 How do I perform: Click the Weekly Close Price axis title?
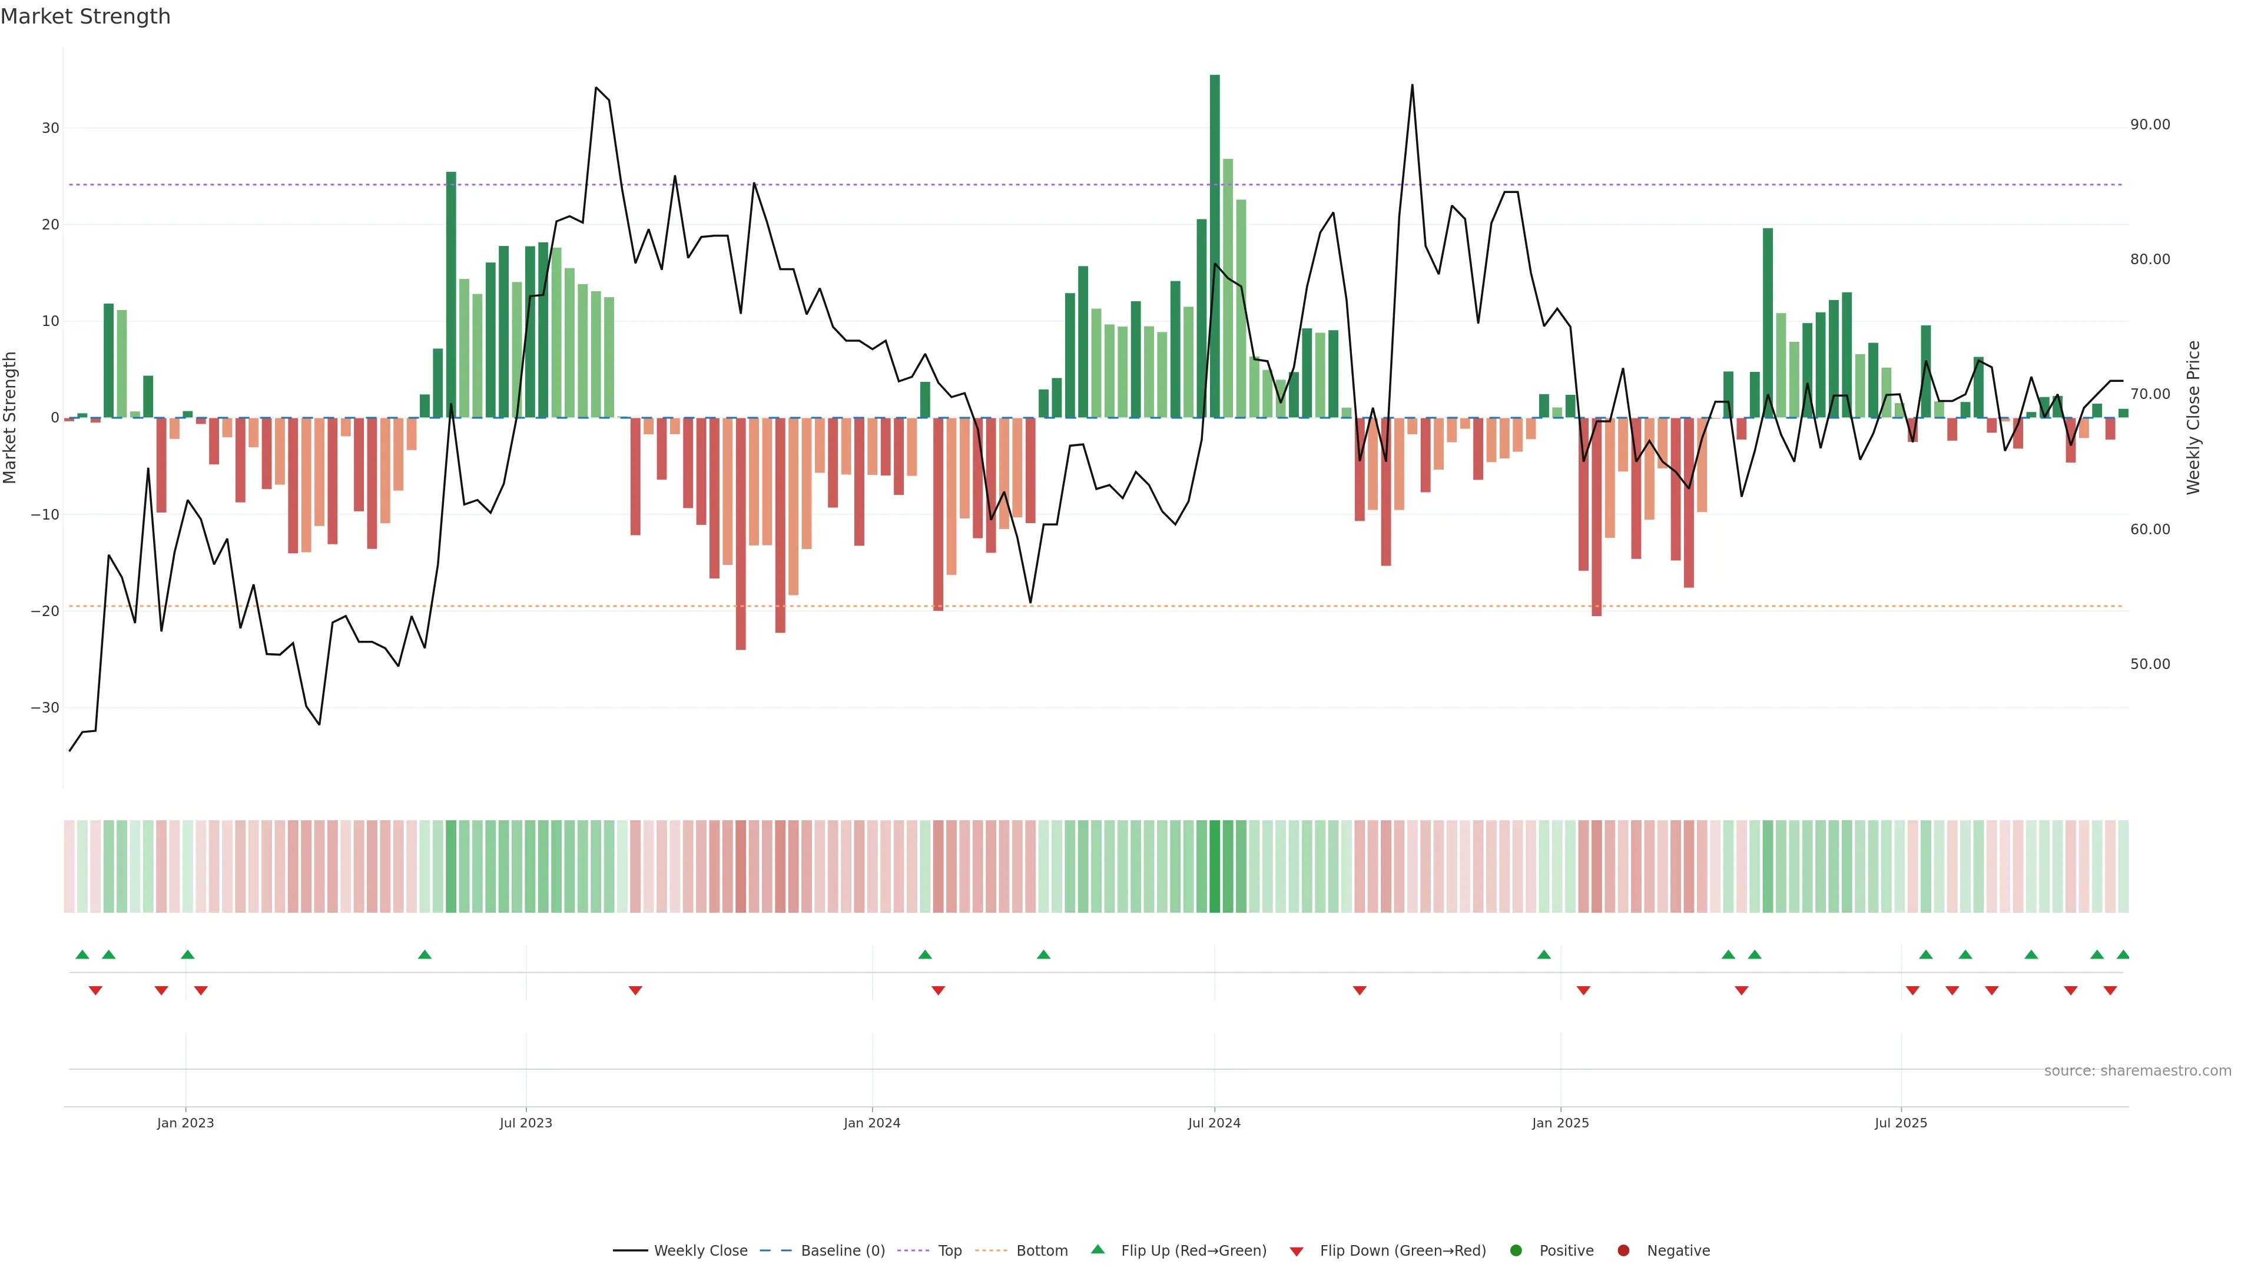(2193, 418)
